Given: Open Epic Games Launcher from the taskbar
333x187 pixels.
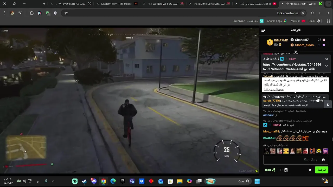Looking at the screenshot, I should [x=123, y=181].
